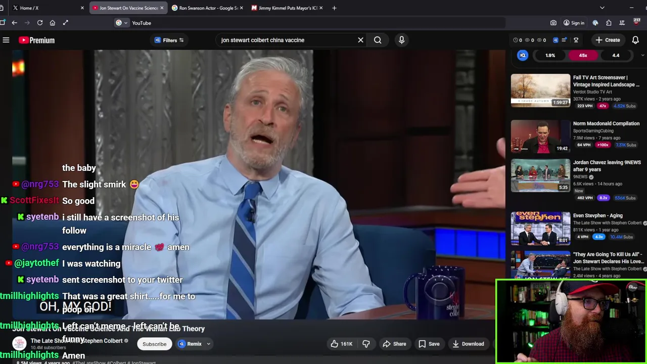Click the vidIQ Remix button

point(190,344)
